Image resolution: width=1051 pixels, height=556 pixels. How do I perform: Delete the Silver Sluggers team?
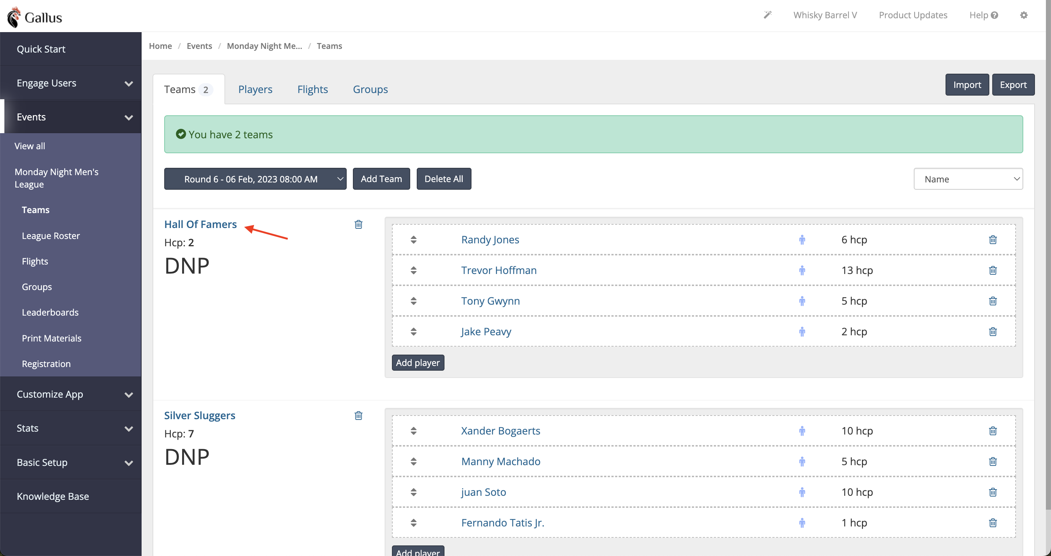[x=358, y=416]
